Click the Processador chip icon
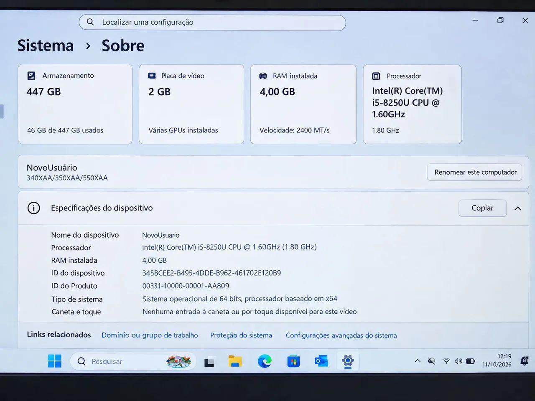The width and height of the screenshot is (535, 401). point(376,76)
